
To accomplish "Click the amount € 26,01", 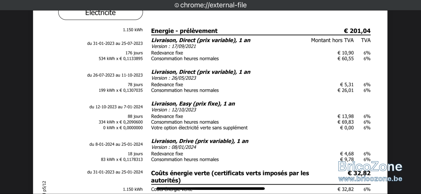I will click(x=346, y=90).
